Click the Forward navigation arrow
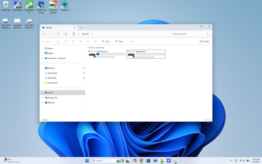 [x=51, y=34]
